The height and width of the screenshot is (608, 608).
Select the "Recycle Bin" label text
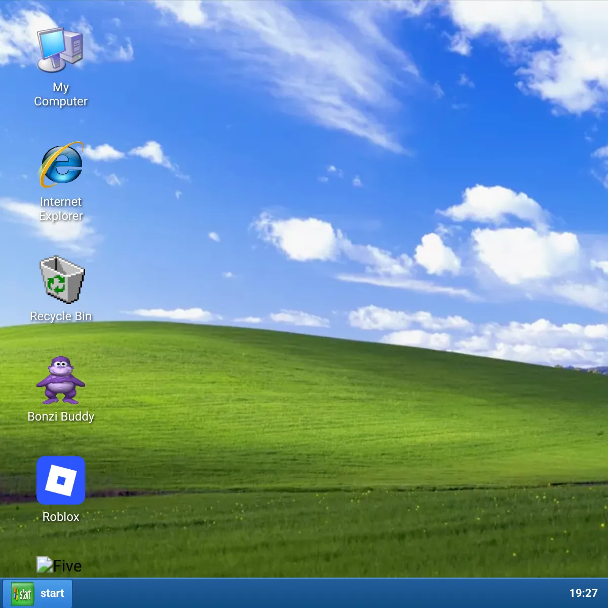pos(61,316)
